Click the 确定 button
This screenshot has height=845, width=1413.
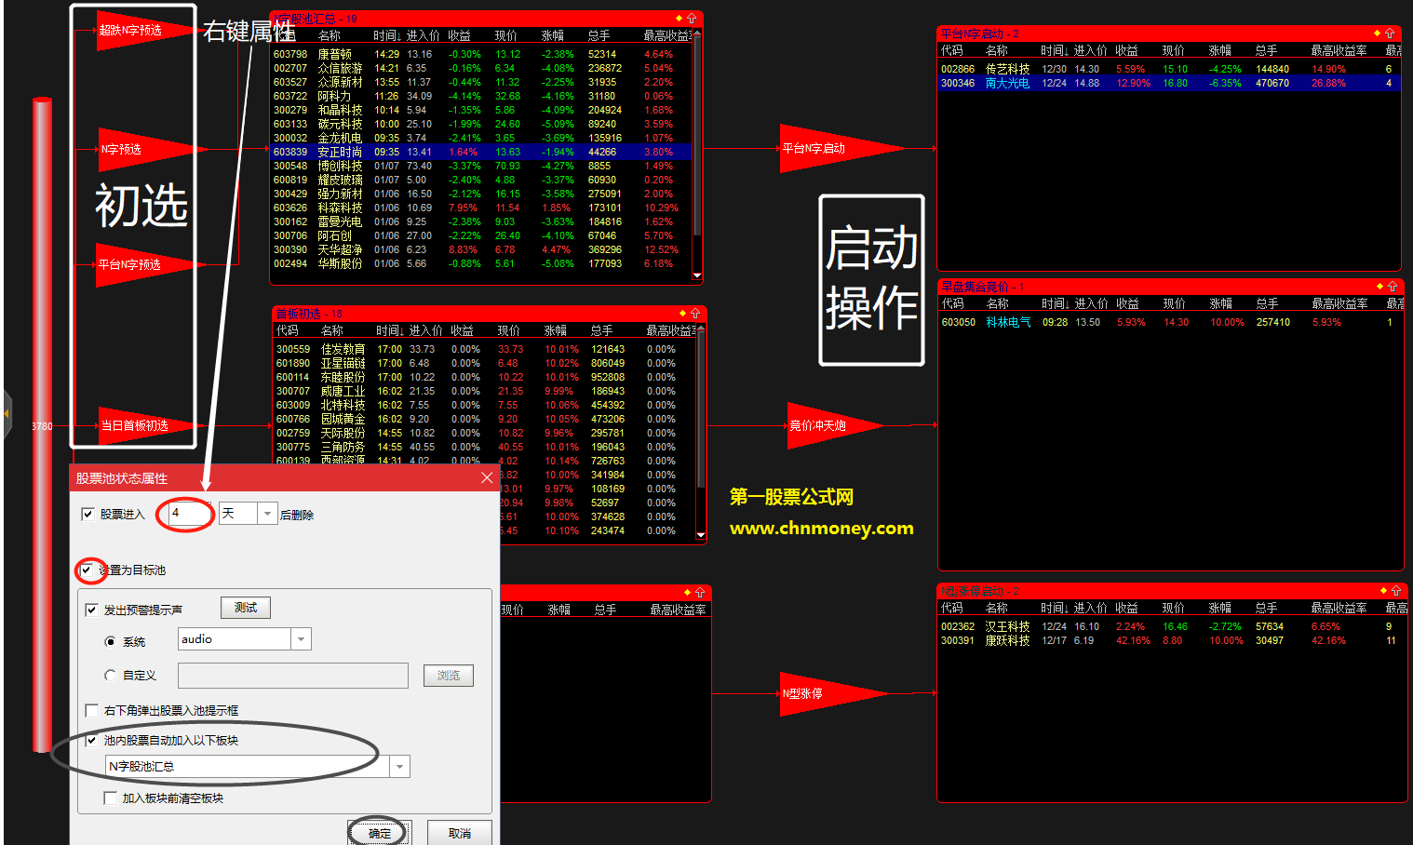[x=380, y=833]
